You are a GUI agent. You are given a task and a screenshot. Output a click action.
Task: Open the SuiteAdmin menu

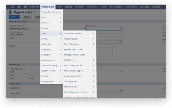coord(131,7)
